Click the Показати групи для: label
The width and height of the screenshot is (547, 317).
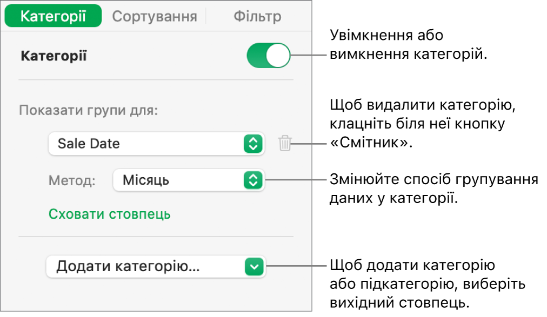tap(89, 111)
